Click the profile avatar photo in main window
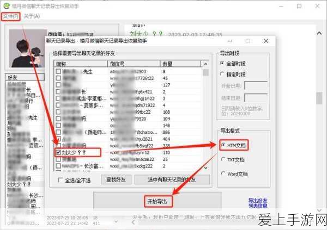327x230 pixels. (x=27, y=48)
